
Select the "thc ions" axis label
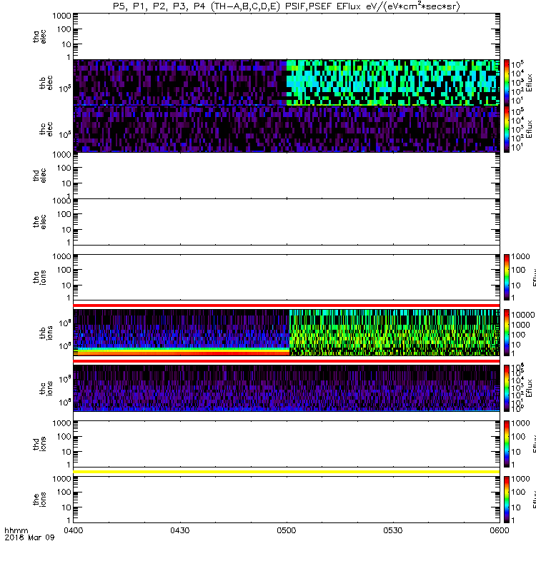pyautogui.click(x=46, y=388)
